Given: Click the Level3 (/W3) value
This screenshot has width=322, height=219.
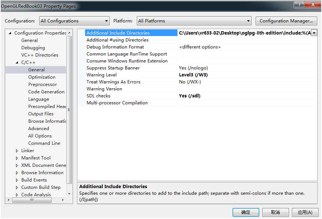Looking at the screenshot, I should pyautogui.click(x=193, y=75).
